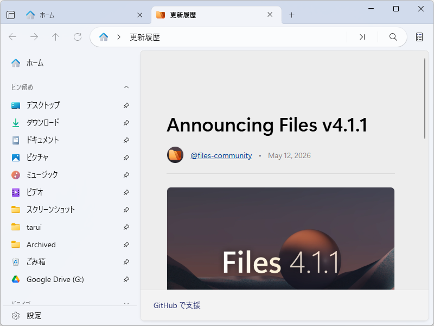Click the pin icon beside ピクチャ

(126, 158)
